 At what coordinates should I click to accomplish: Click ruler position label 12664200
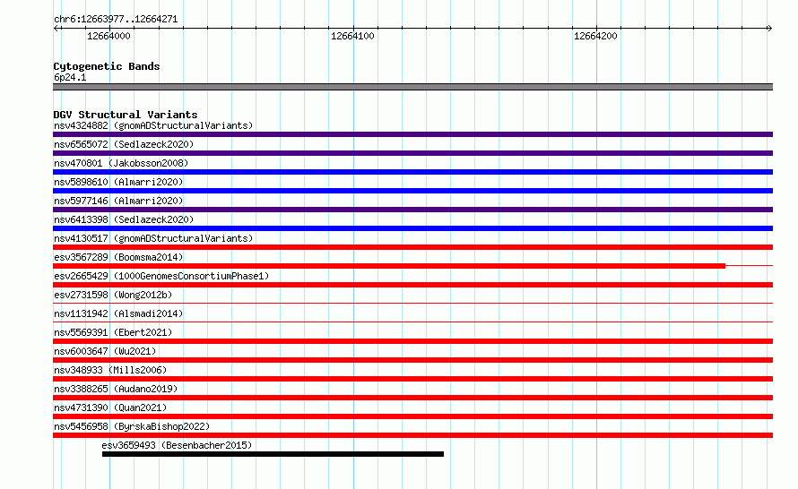coord(595,36)
